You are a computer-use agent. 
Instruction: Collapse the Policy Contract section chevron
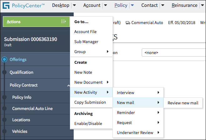[68, 85]
